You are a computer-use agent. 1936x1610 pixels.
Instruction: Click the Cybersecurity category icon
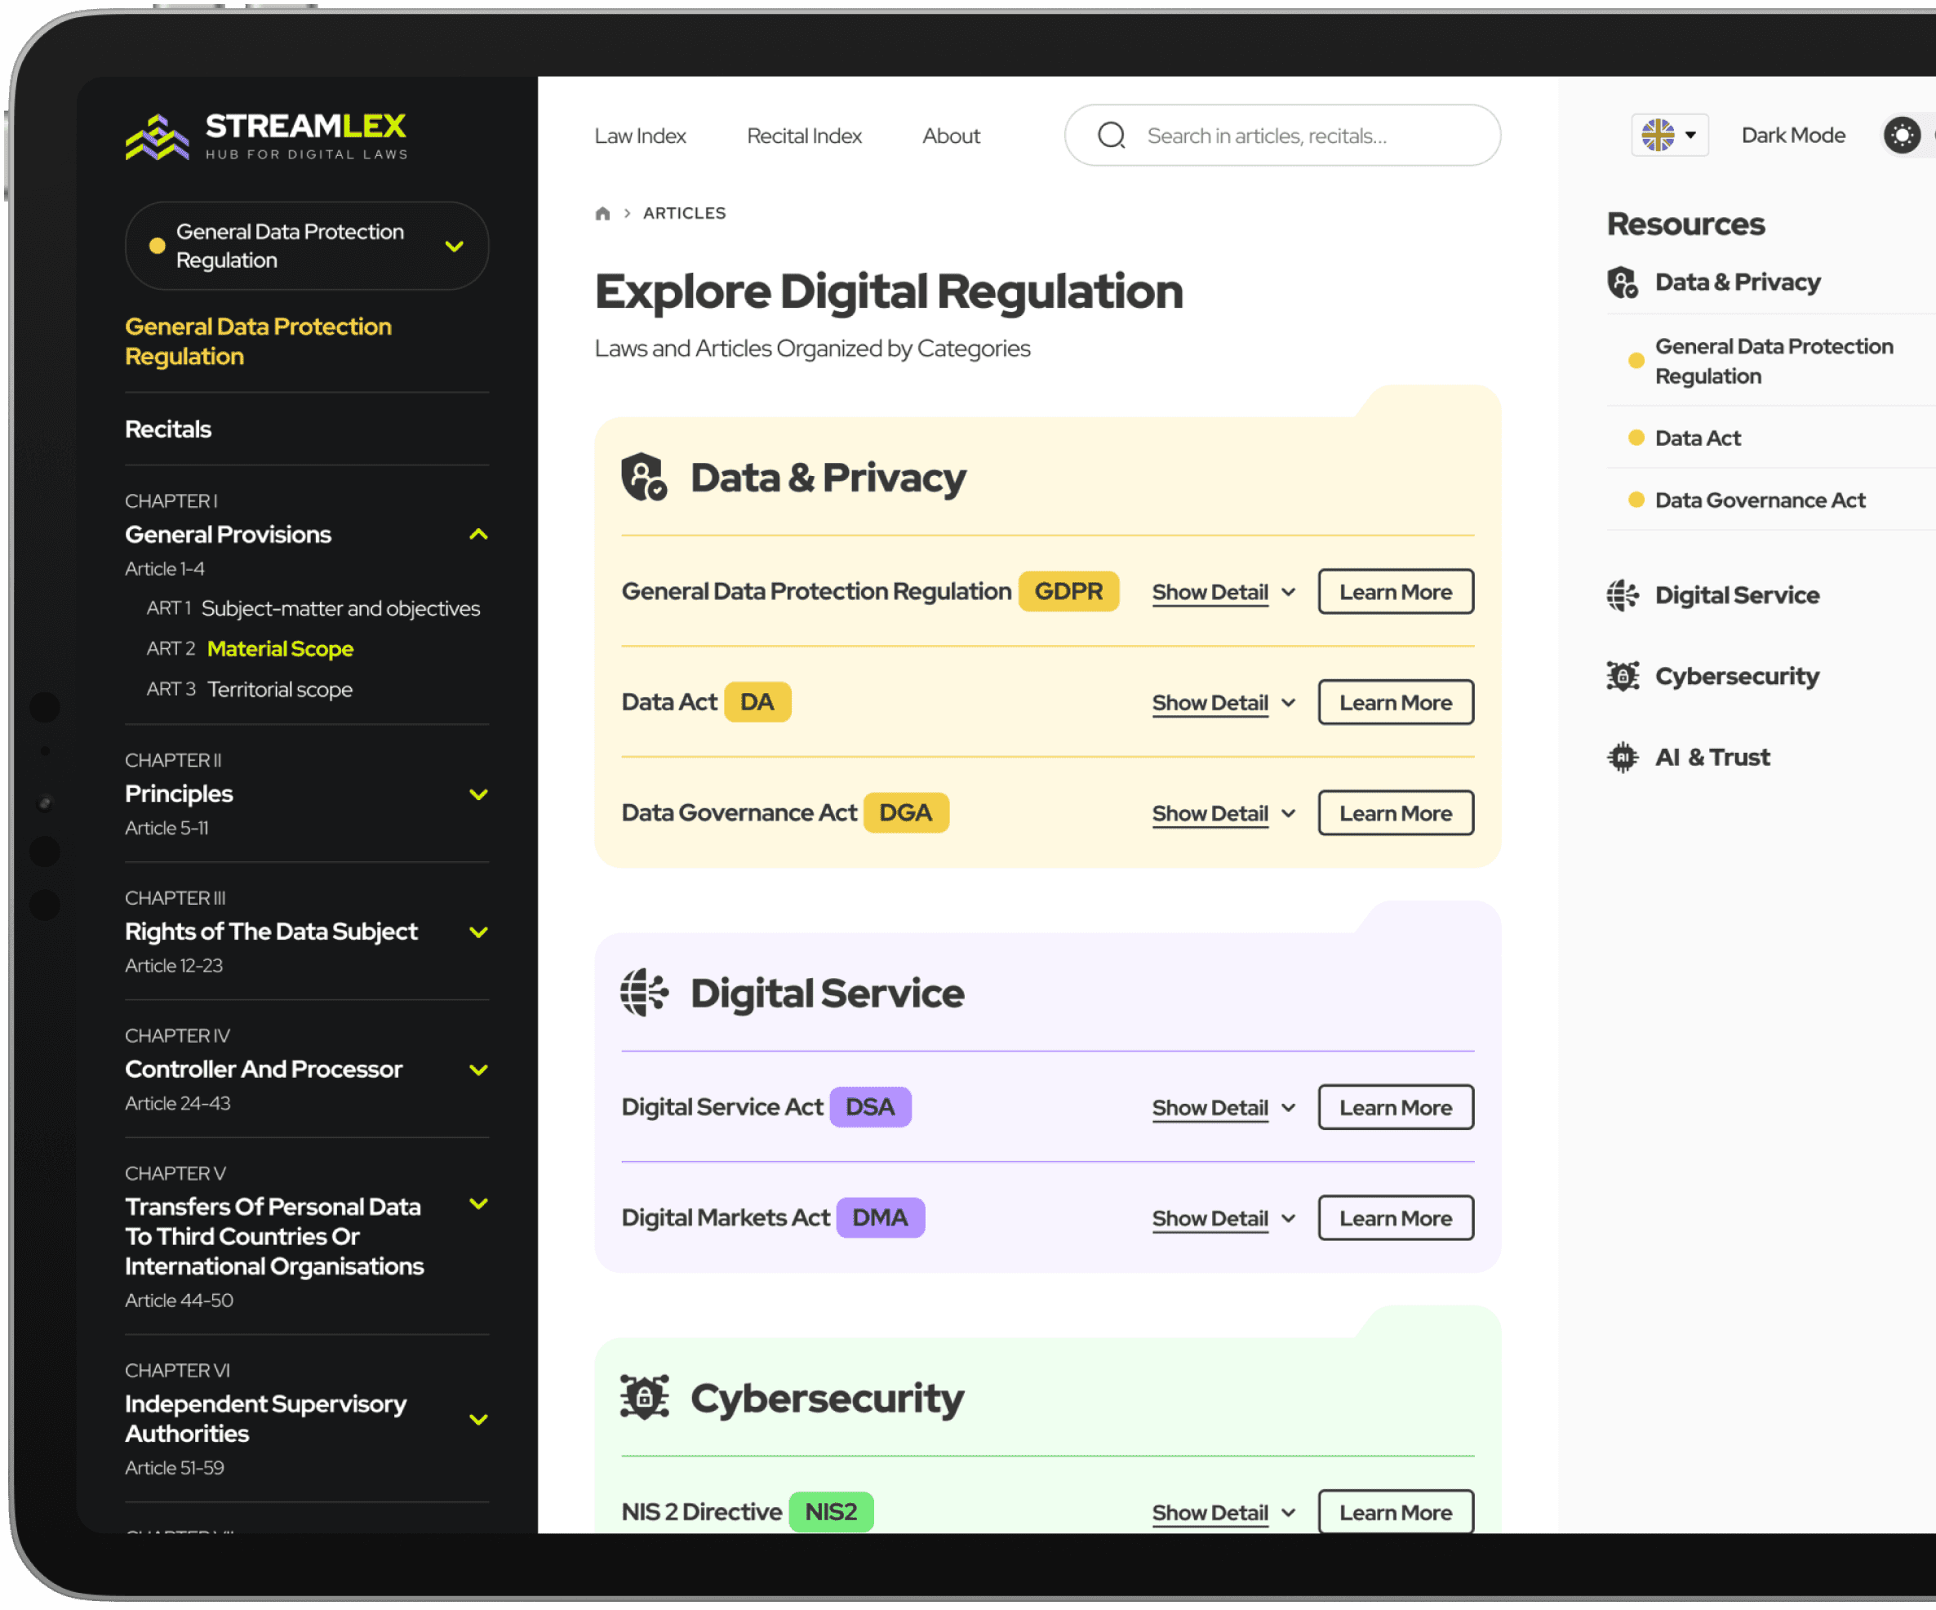pos(643,1398)
